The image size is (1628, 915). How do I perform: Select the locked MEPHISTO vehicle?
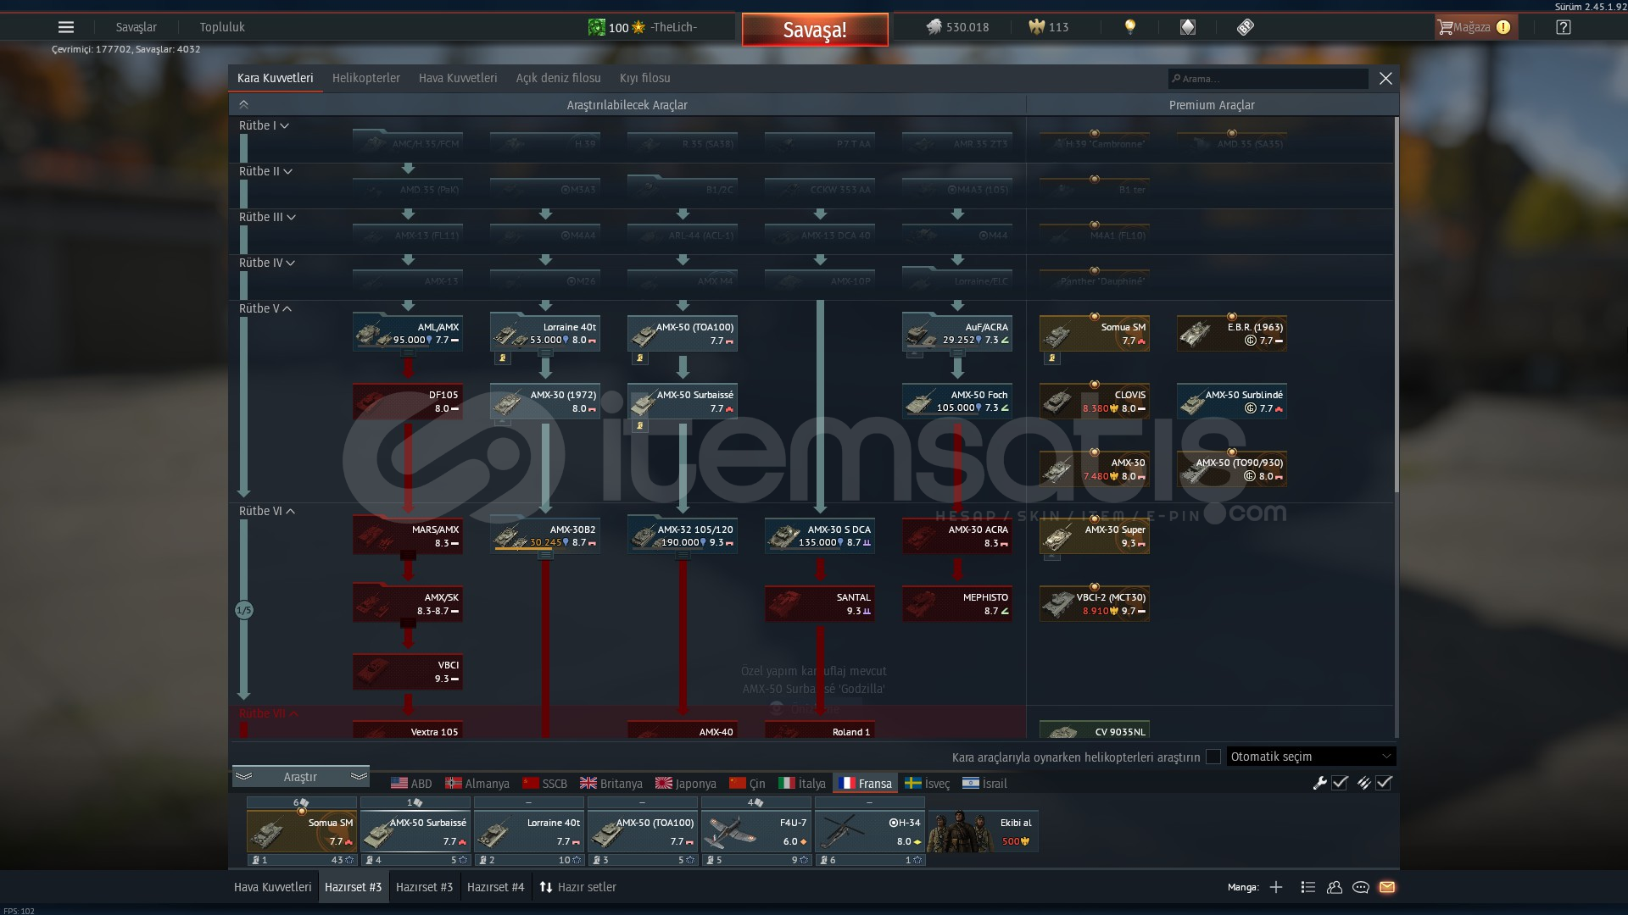pos(957,603)
